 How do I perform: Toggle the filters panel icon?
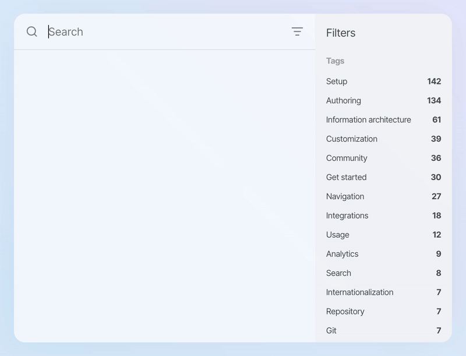click(x=297, y=31)
